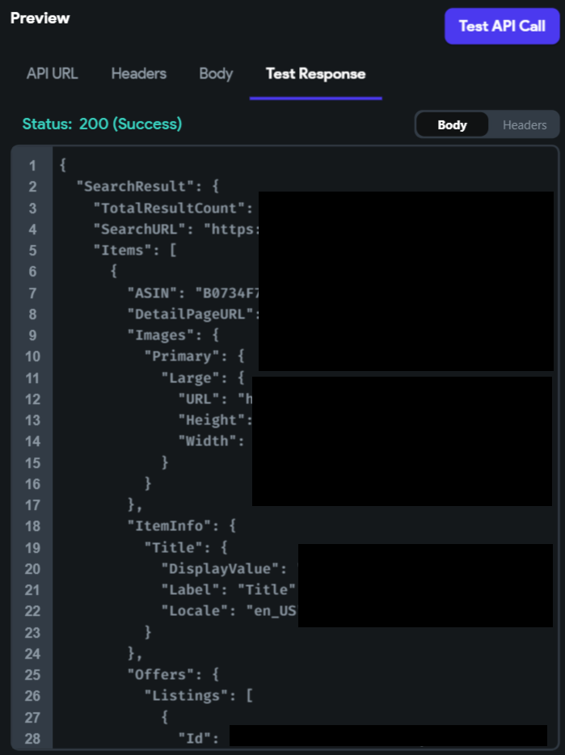Select the Body tab
The height and width of the screenshot is (755, 565).
click(x=216, y=74)
